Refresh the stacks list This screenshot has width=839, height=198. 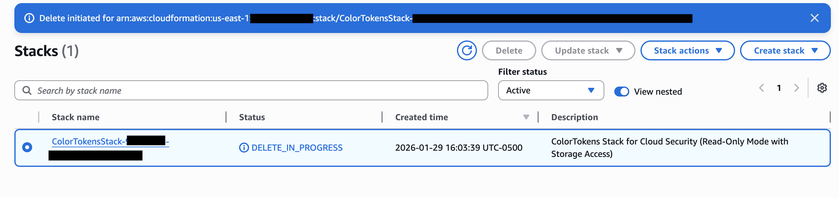click(467, 50)
